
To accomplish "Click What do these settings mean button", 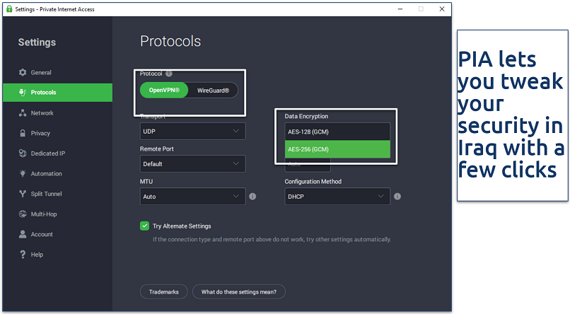I will click(239, 292).
